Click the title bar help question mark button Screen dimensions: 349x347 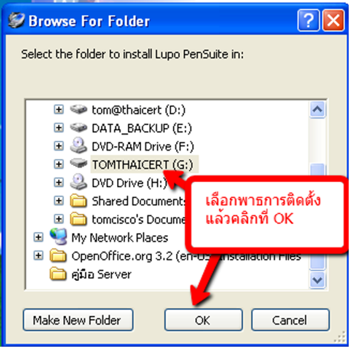(309, 20)
